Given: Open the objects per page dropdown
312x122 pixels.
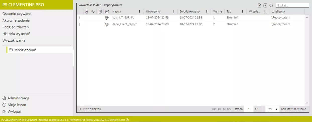Looking at the screenshot, I should pyautogui.click(x=272, y=109).
